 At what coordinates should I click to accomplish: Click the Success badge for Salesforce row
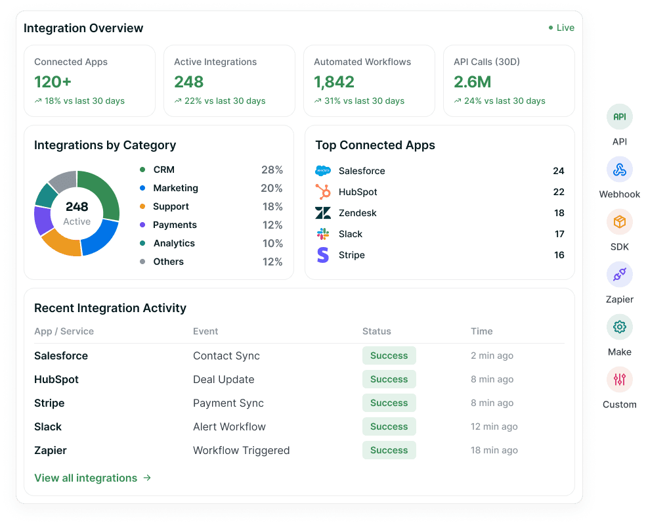point(389,355)
